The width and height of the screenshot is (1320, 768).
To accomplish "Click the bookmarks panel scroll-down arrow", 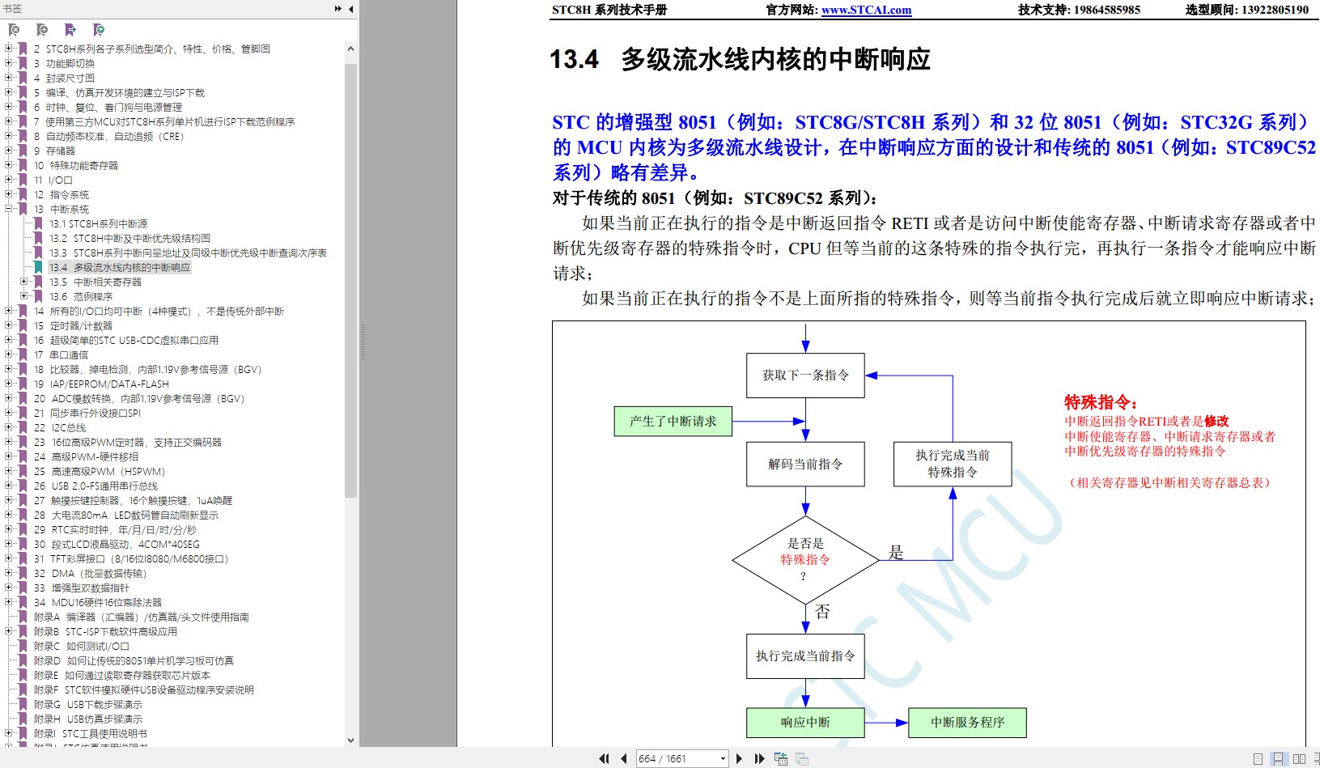I will point(350,740).
